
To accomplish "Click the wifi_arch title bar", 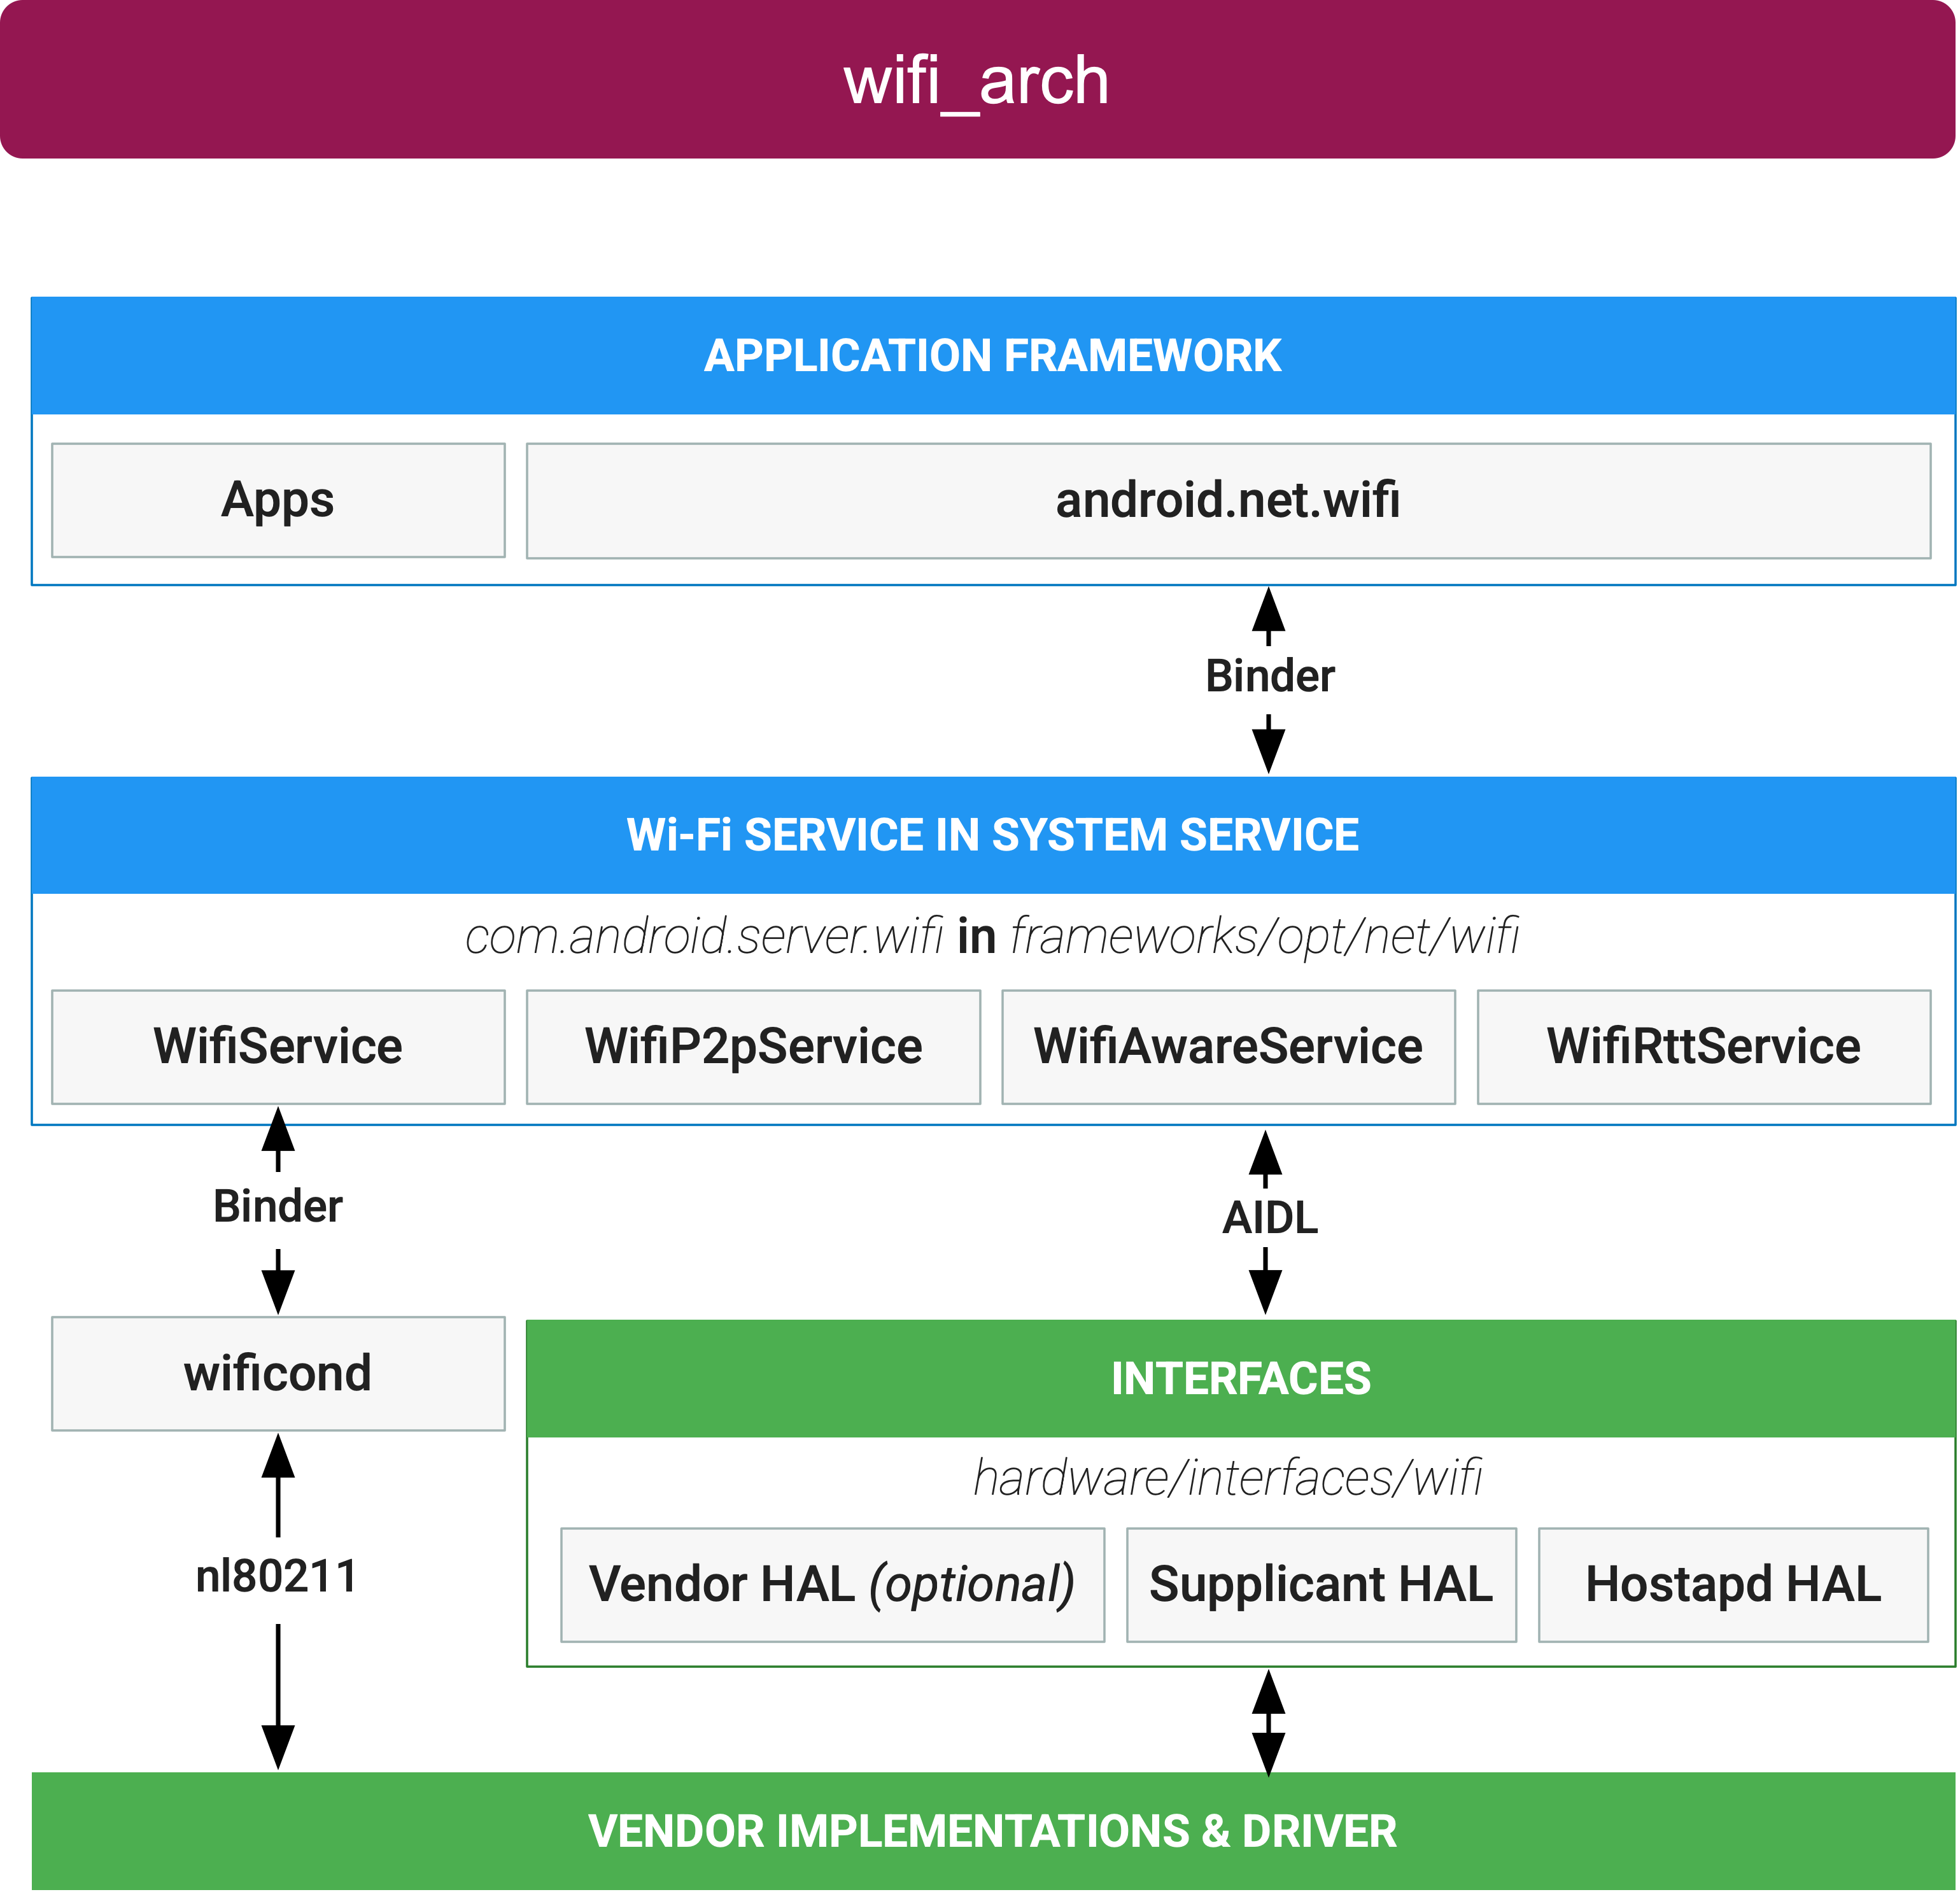I will (x=980, y=82).
